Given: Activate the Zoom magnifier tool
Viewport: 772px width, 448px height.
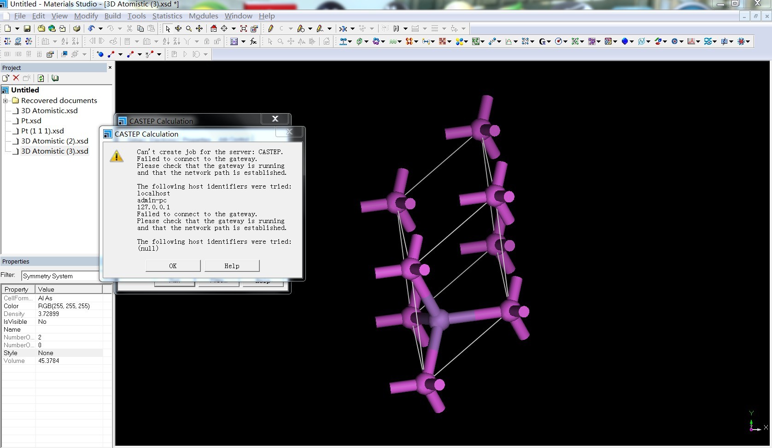Looking at the screenshot, I should pyautogui.click(x=189, y=29).
